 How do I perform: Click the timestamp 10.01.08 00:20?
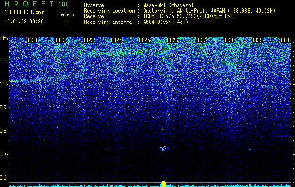24,22
